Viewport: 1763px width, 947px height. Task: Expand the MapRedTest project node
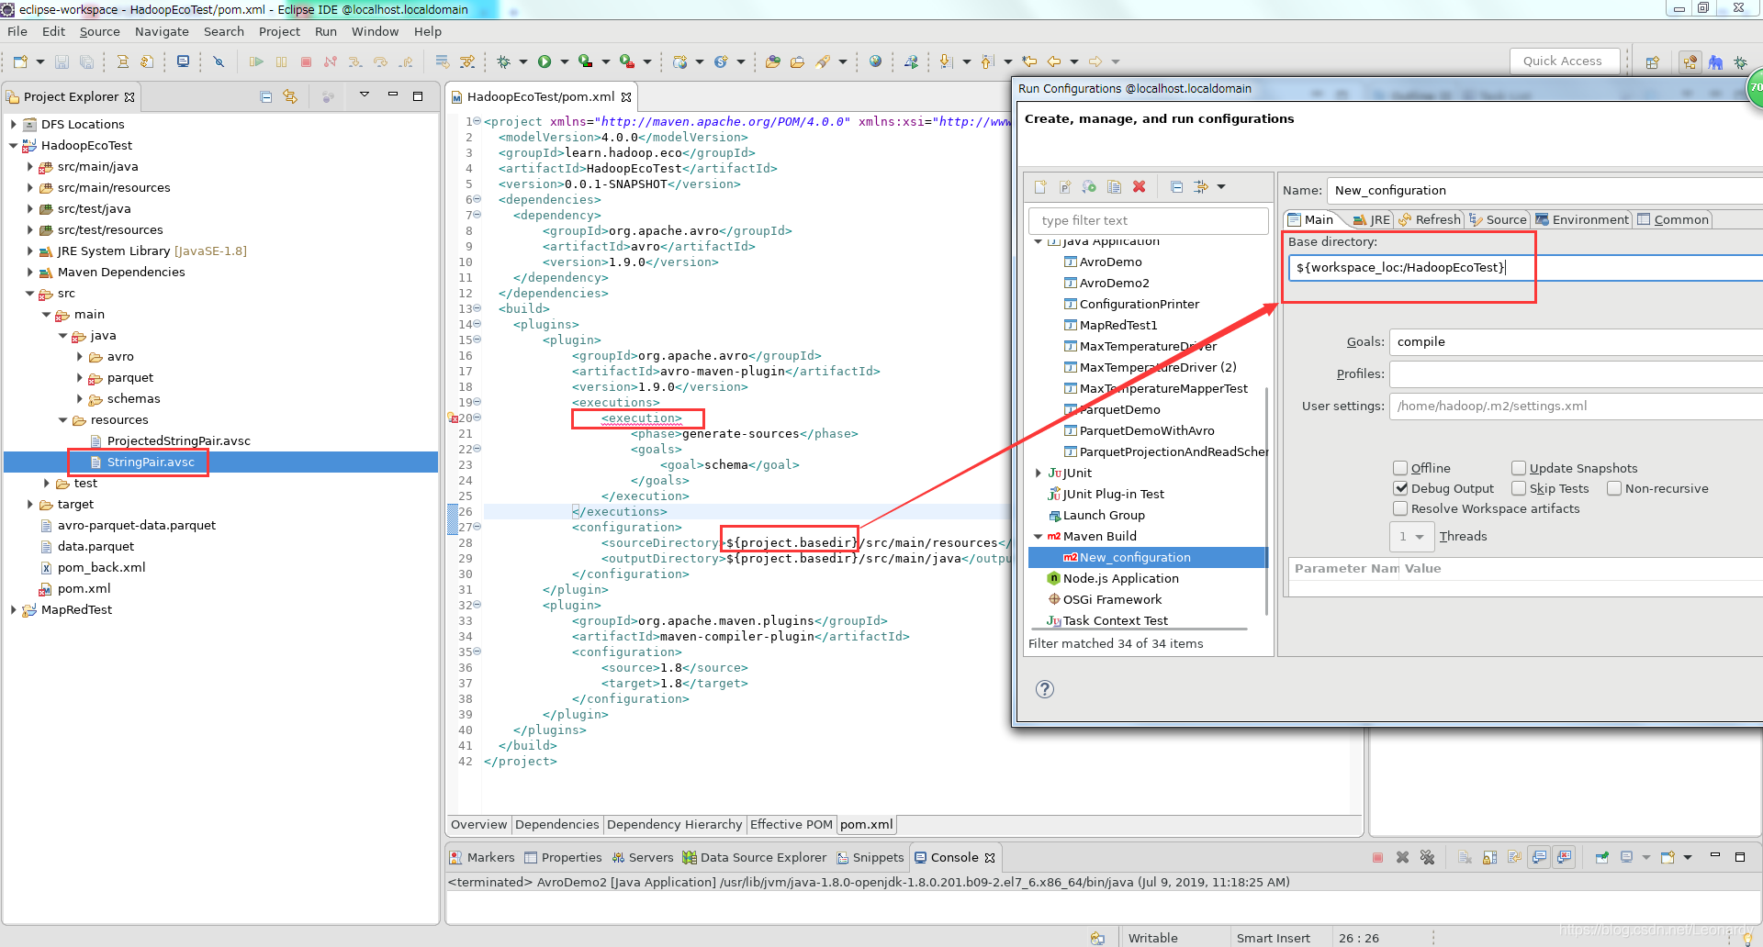[x=13, y=609]
